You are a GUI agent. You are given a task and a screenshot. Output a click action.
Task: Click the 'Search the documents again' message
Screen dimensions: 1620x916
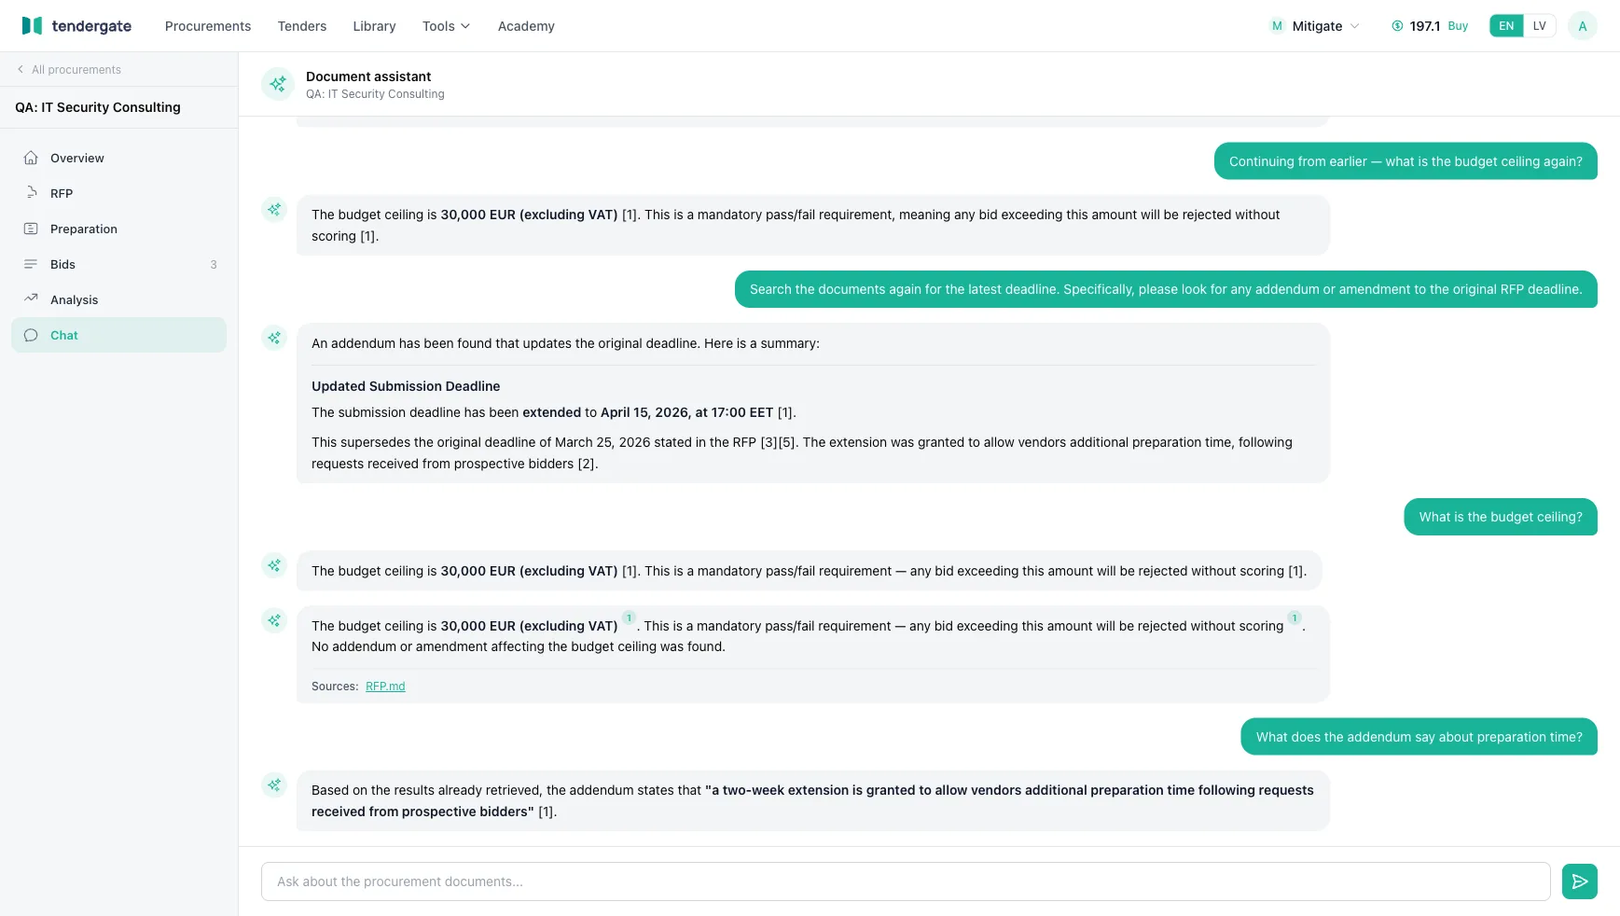tap(1166, 289)
